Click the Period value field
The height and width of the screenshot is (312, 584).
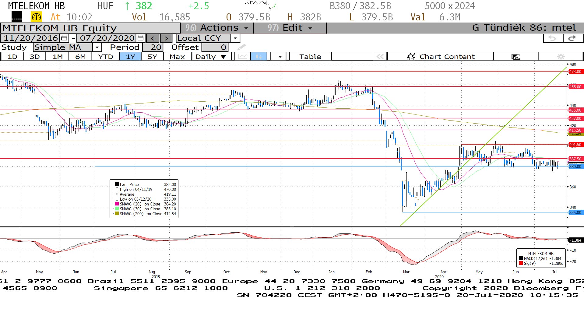153,47
